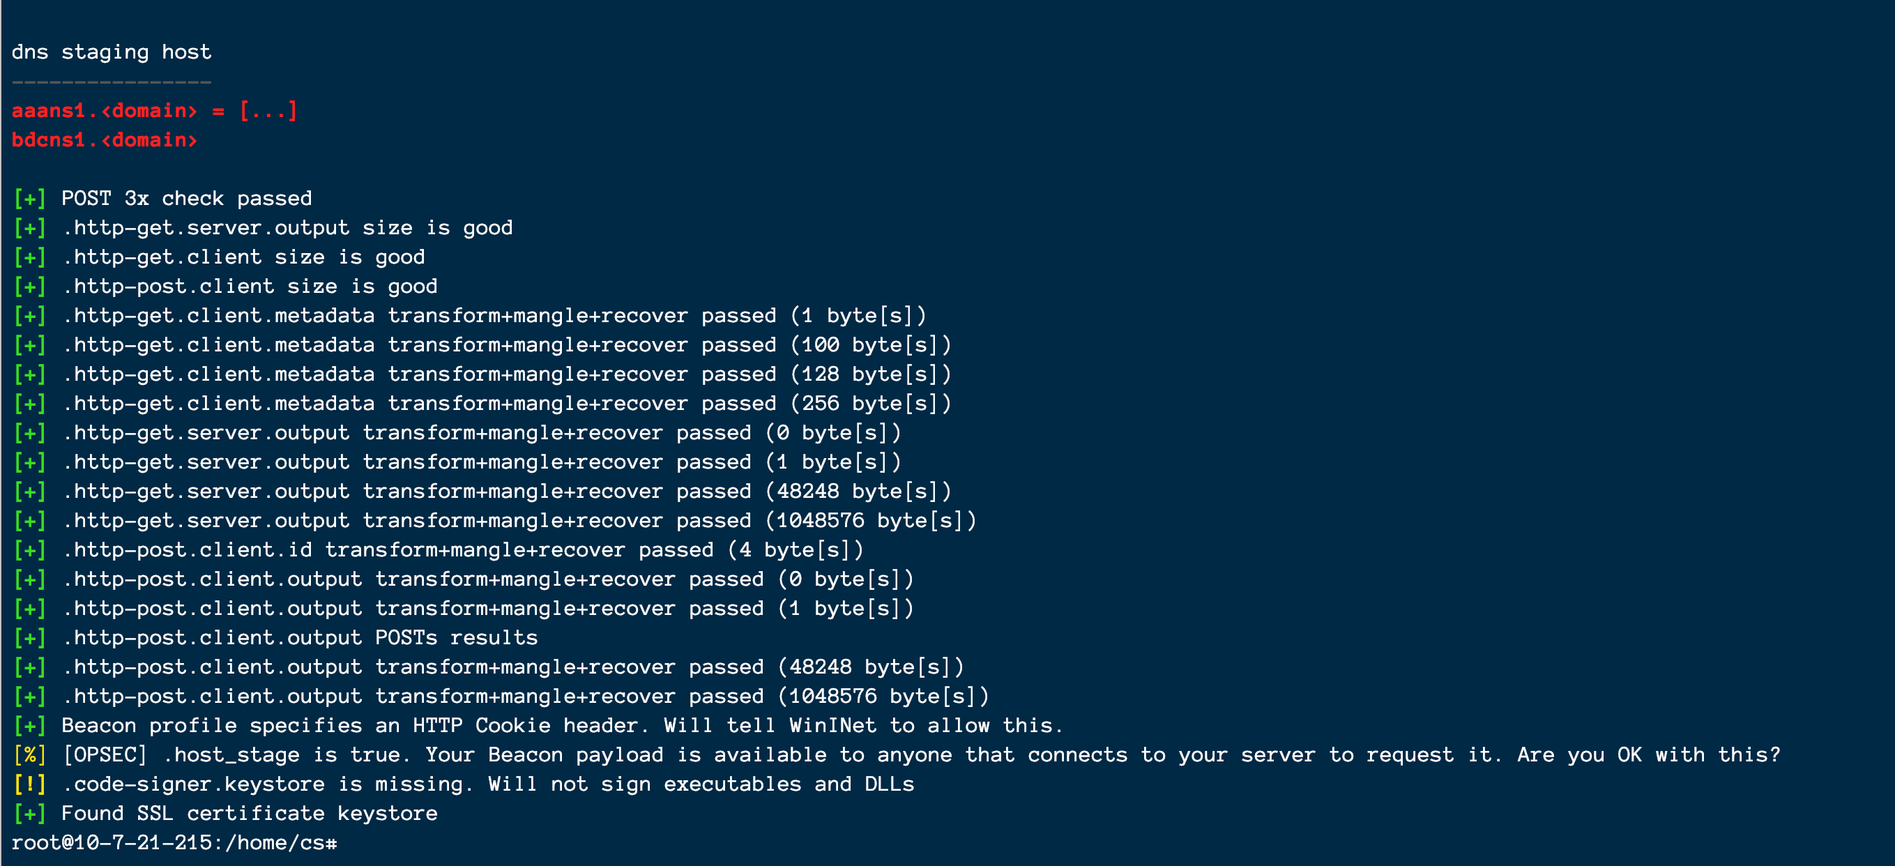
Task: Click the '(1048576 byte[s])' http-get server output line
Action: 519,521
